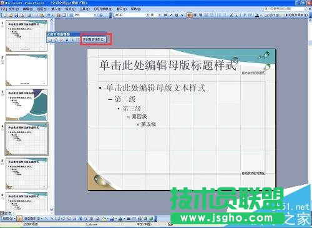This screenshot has width=312, height=228.
Task: Open the Edit (编辑) menu
Action: pyautogui.click(x=27, y=9)
